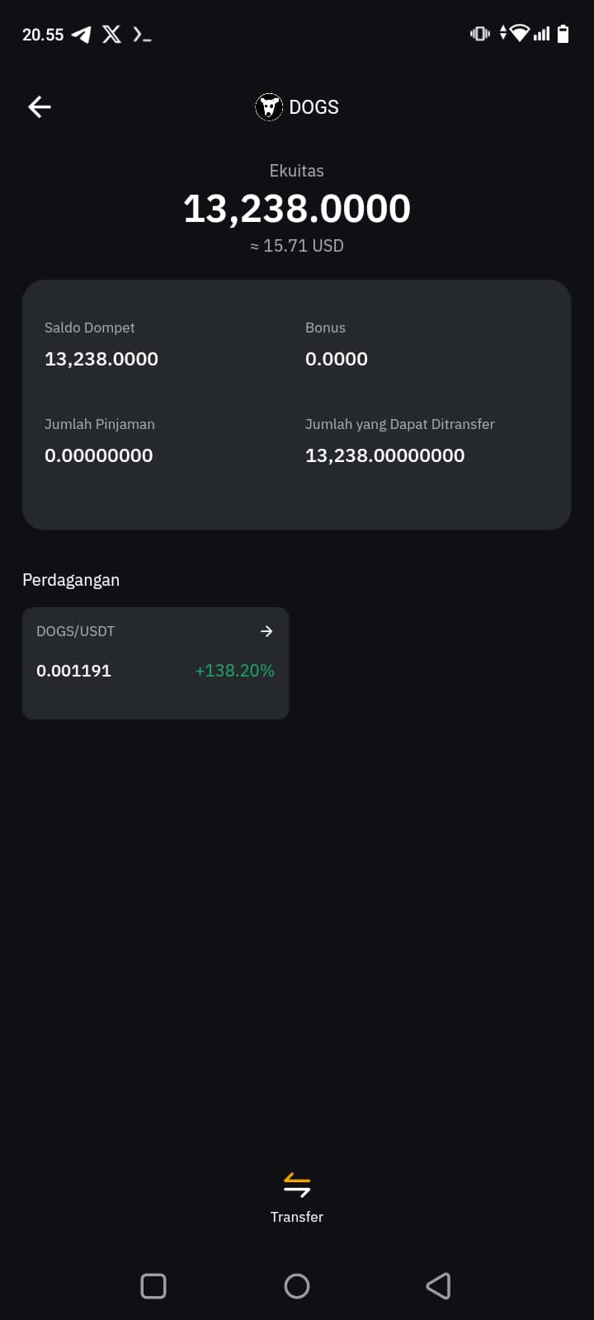594x1320 pixels.
Task: Tap the Wi-Fi status icon
Action: click(x=520, y=33)
